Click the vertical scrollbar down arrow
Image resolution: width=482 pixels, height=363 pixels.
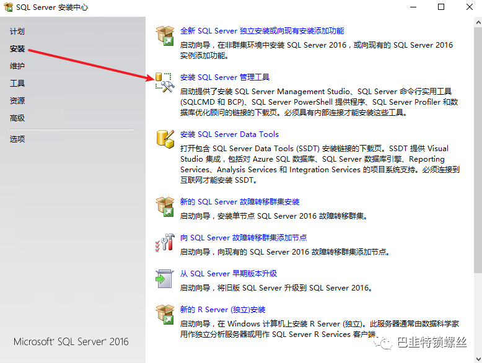point(478,359)
